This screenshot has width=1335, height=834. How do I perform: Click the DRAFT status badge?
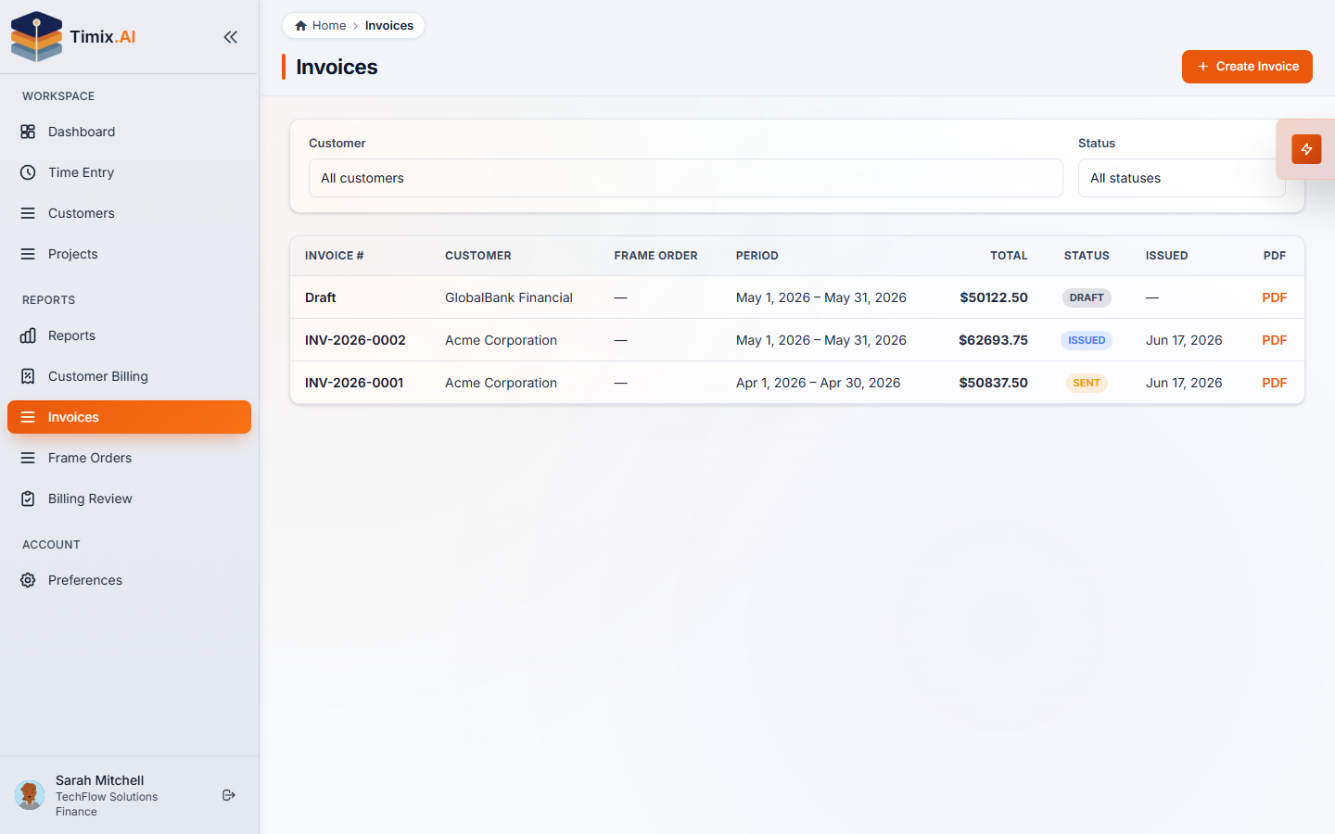pos(1087,297)
